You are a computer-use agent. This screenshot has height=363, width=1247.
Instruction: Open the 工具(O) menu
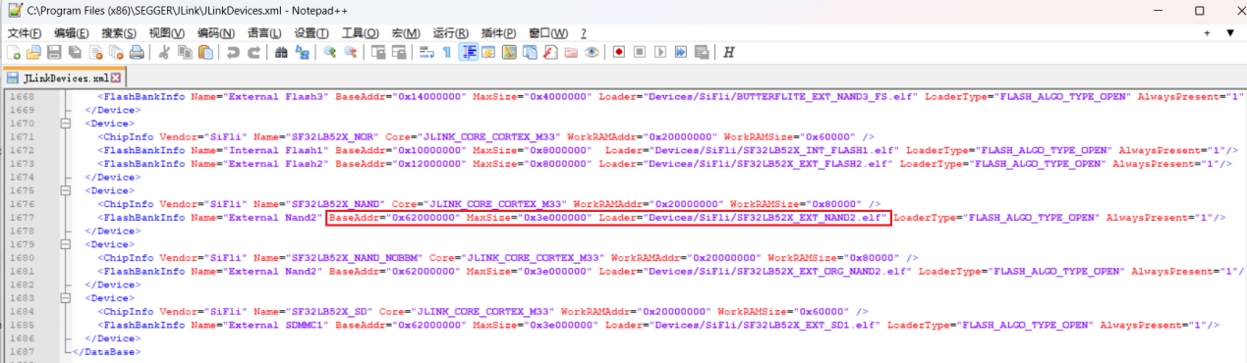pos(361,33)
